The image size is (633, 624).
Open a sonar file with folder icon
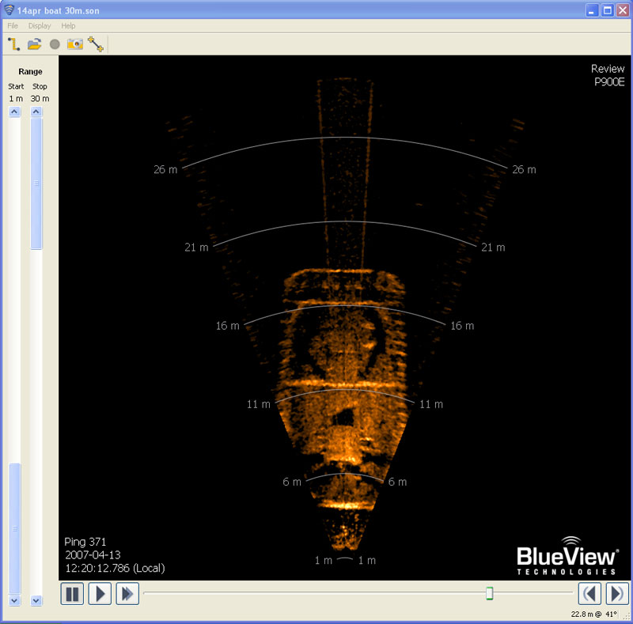point(34,44)
